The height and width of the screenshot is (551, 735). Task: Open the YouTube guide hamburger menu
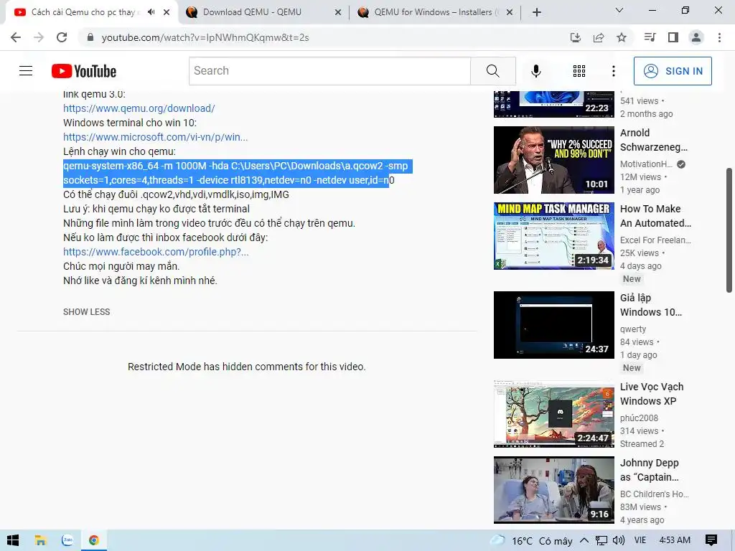(26, 71)
